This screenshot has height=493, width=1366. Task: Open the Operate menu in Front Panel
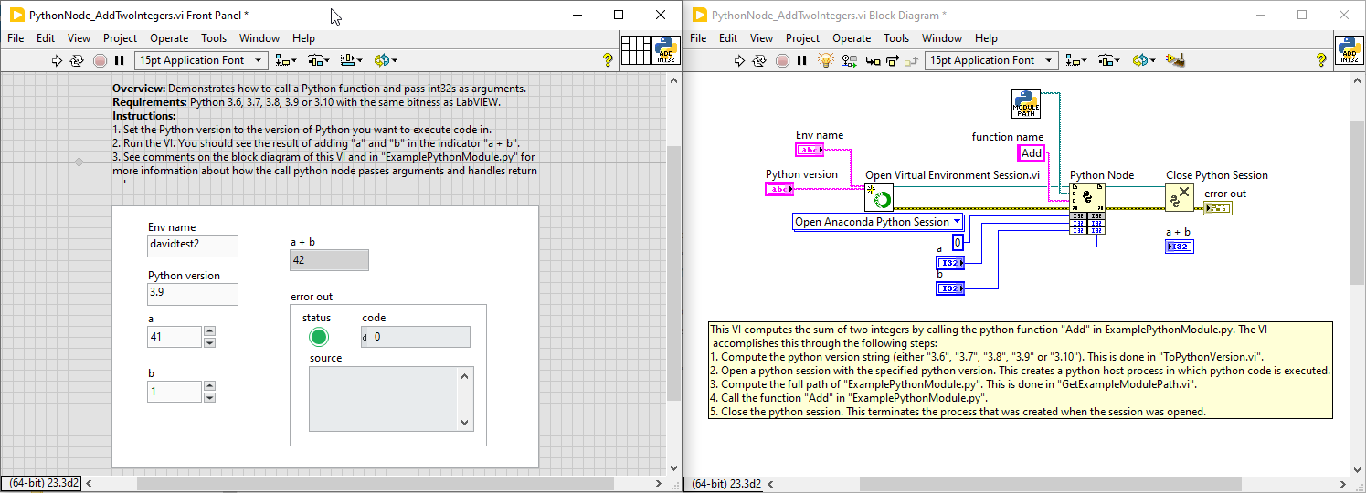[169, 38]
